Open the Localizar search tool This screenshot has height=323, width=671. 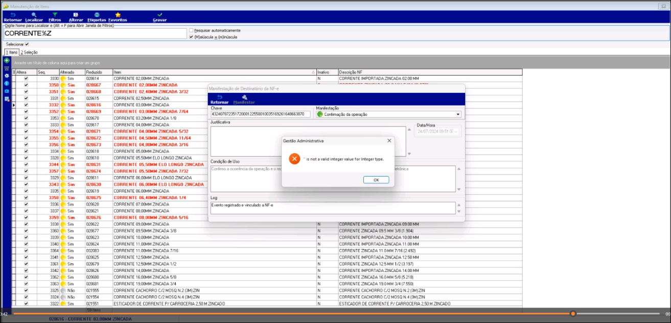pos(34,17)
